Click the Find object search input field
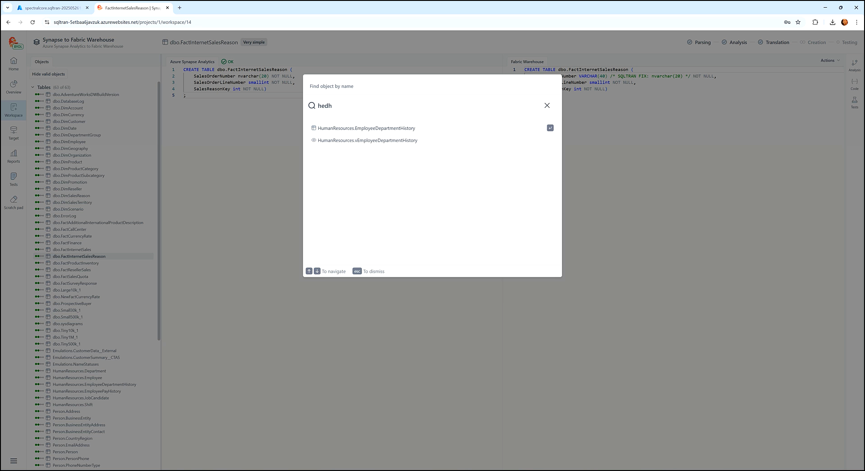Screen dimensions: 865x471 427,106
